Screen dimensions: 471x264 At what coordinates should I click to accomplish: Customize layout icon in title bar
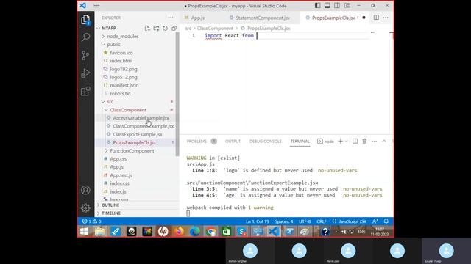click(347, 6)
